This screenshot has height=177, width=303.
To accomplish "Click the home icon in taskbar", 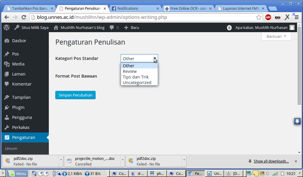I will point(34,173).
